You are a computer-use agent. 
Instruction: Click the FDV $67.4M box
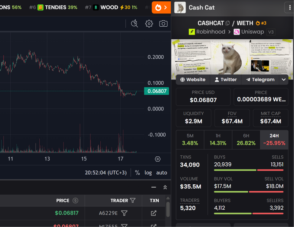click(232, 118)
